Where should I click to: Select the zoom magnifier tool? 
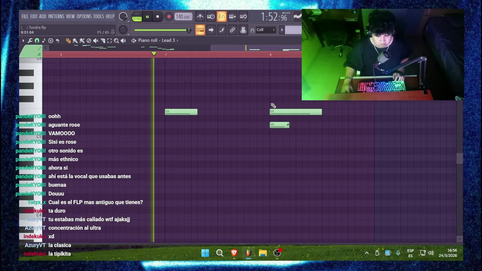(116, 40)
